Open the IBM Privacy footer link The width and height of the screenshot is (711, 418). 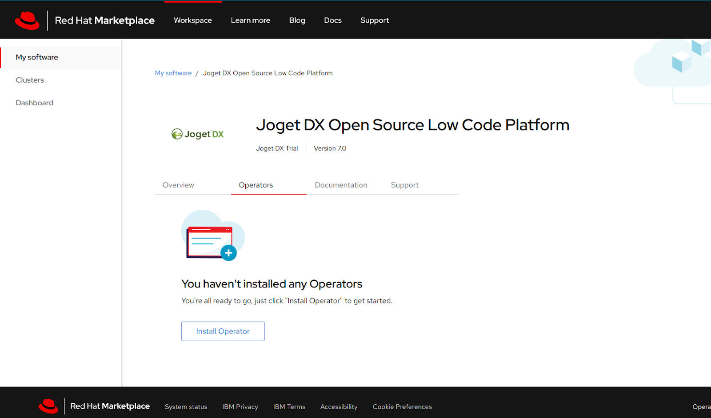240,407
